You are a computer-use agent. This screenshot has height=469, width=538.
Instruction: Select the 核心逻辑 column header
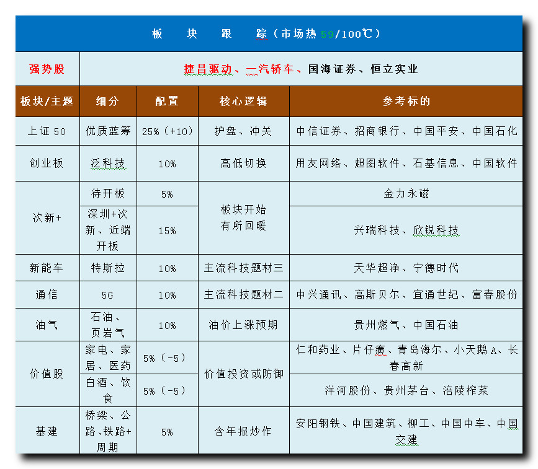(x=244, y=102)
